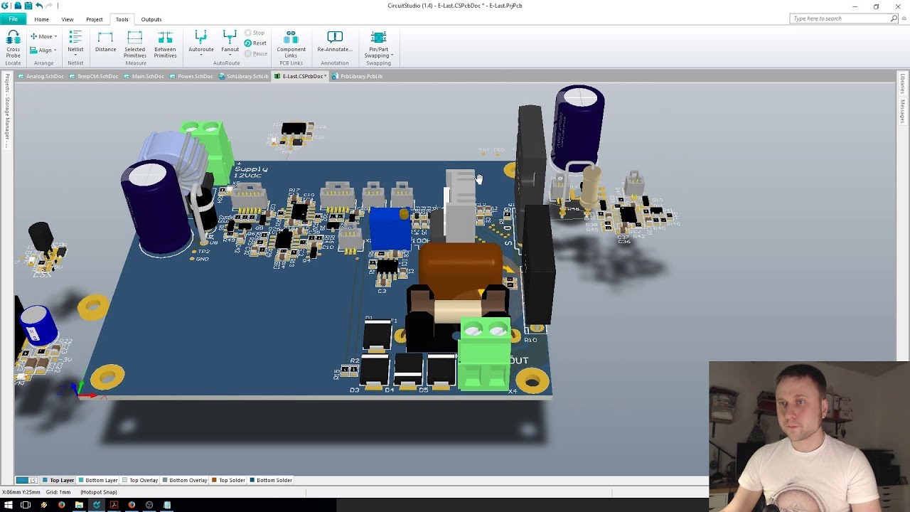Viewport: 910px width, 512px height.
Task: Switch to the Project ribbon tab
Action: coord(94,19)
